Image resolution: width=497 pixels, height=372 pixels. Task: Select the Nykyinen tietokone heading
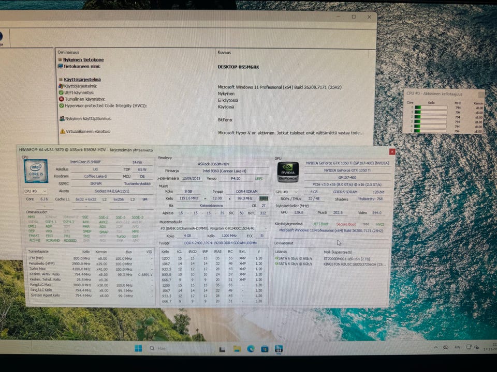tap(83, 60)
